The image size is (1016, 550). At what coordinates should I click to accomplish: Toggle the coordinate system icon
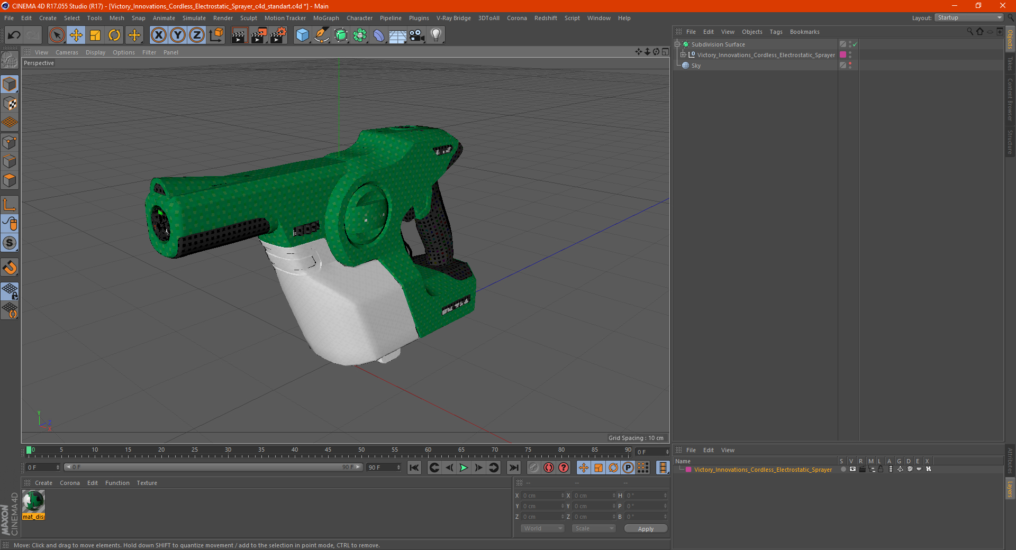point(216,35)
